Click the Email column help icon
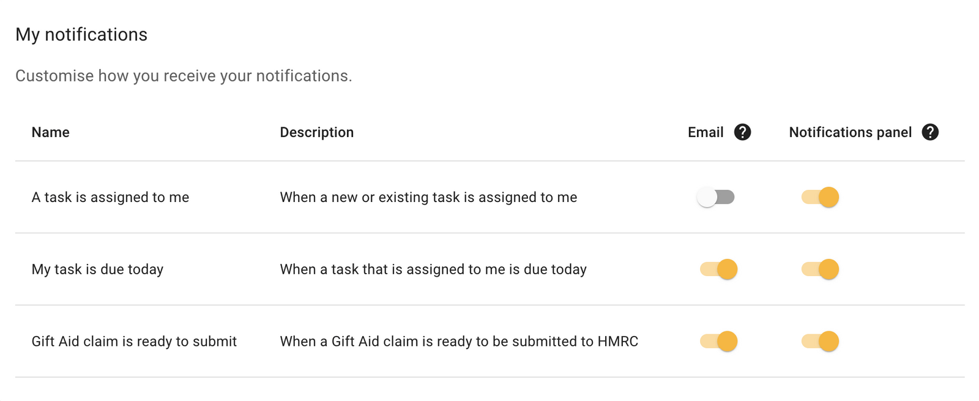The image size is (979, 401). 742,132
